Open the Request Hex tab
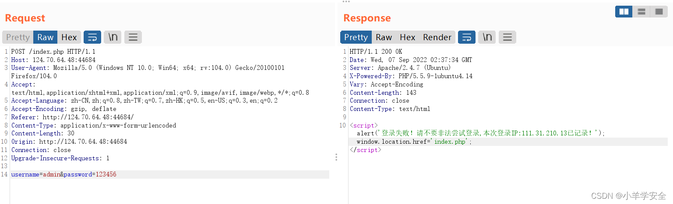The image size is (673, 204). pyautogui.click(x=69, y=37)
